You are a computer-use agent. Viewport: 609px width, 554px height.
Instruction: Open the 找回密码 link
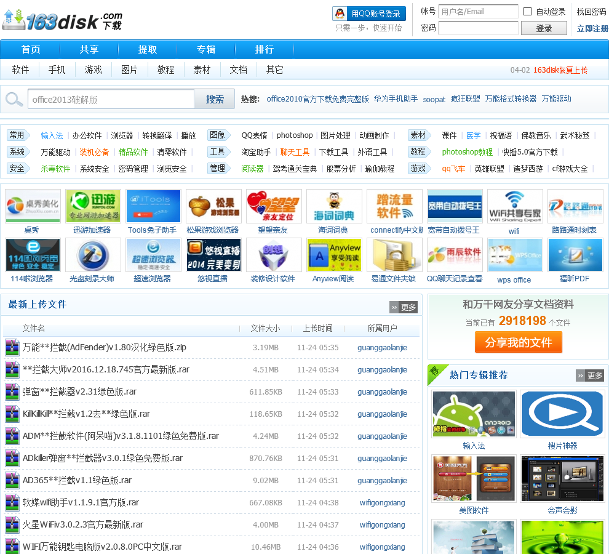tap(591, 12)
